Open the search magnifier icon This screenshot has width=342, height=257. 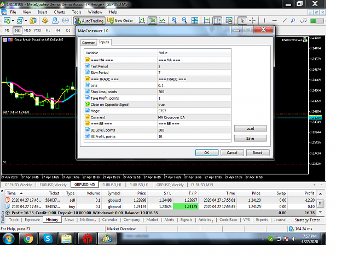coord(293,20)
